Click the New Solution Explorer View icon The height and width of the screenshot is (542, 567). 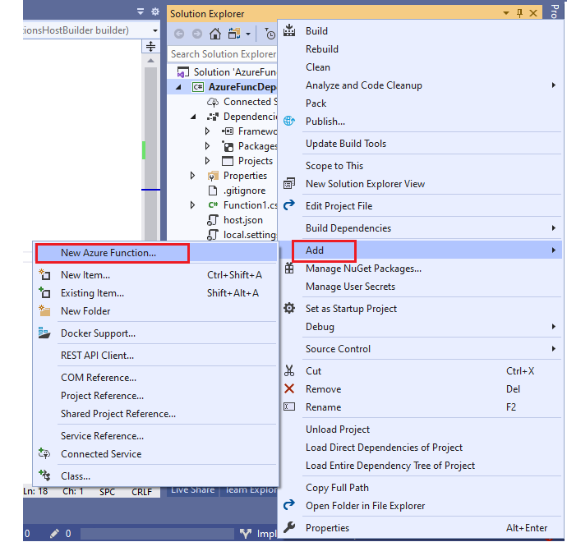pos(289,184)
